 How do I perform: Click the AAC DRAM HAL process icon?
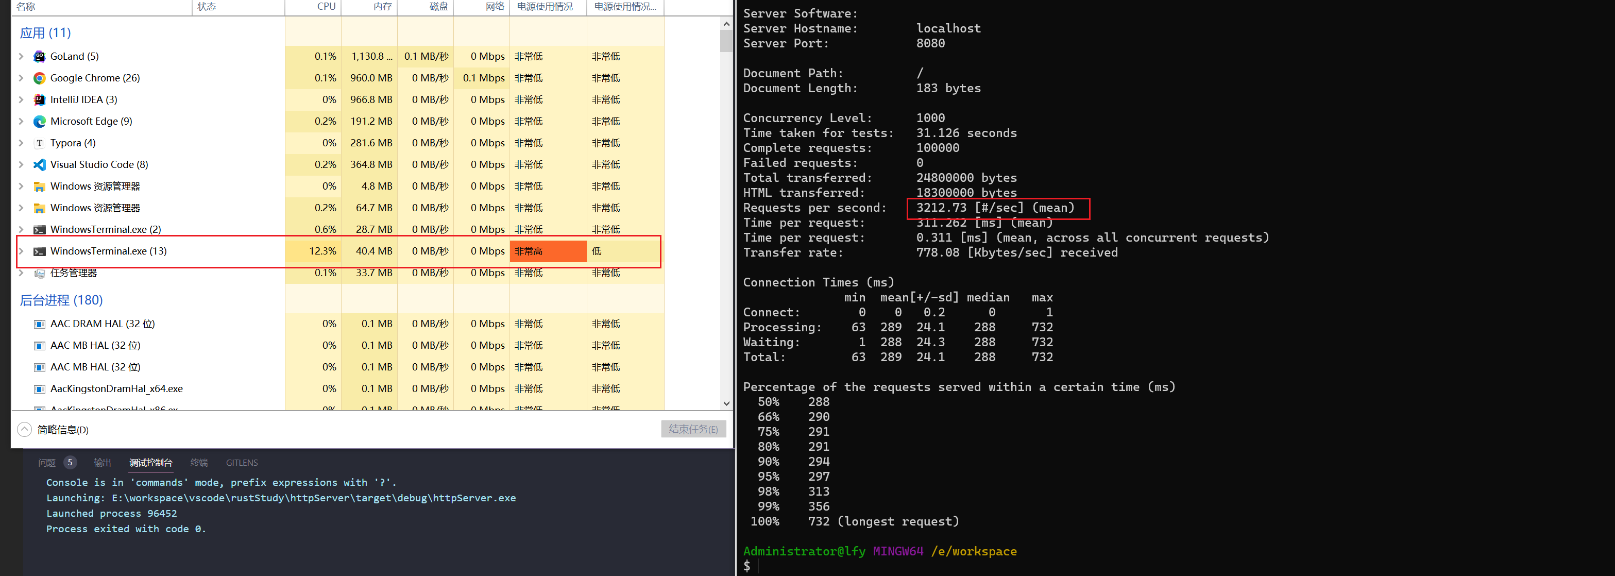click(40, 324)
